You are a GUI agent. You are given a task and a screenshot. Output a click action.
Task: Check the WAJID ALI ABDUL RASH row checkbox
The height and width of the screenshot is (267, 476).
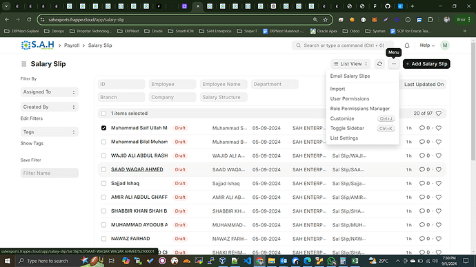click(103, 156)
